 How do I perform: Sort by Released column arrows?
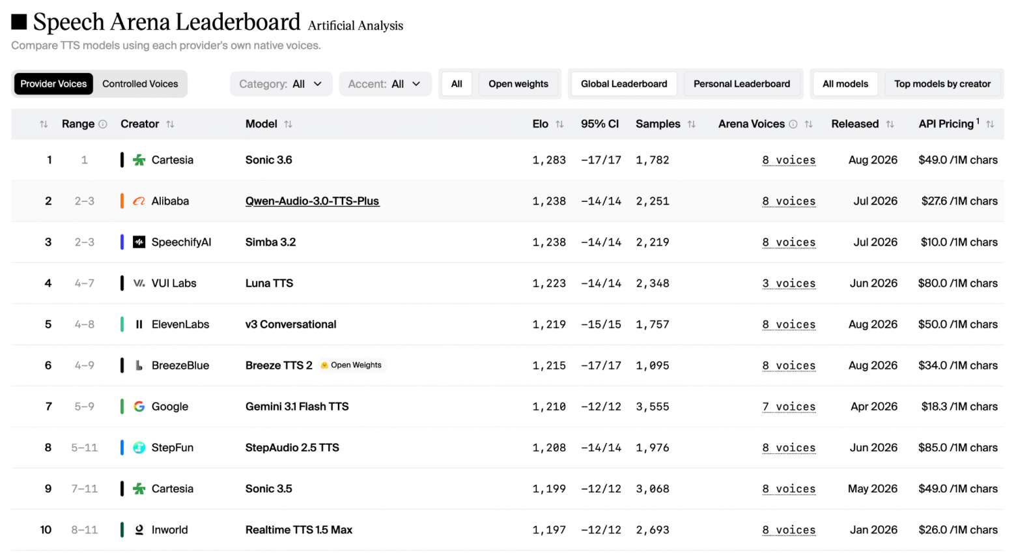coord(890,124)
